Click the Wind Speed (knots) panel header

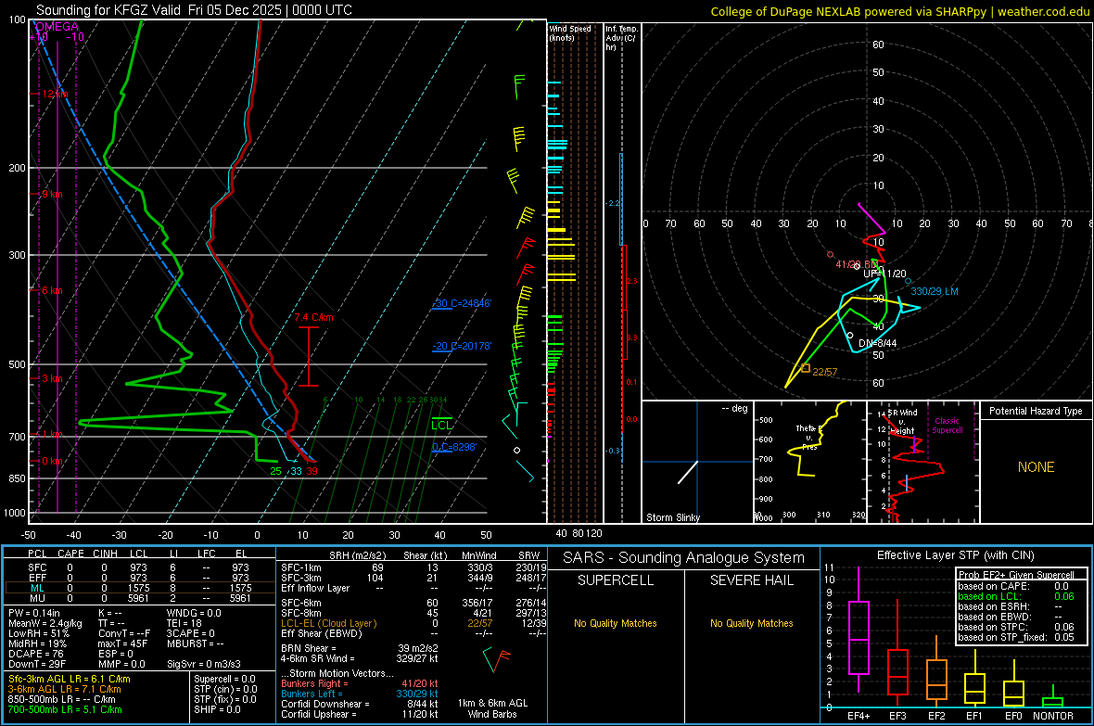coord(570,32)
